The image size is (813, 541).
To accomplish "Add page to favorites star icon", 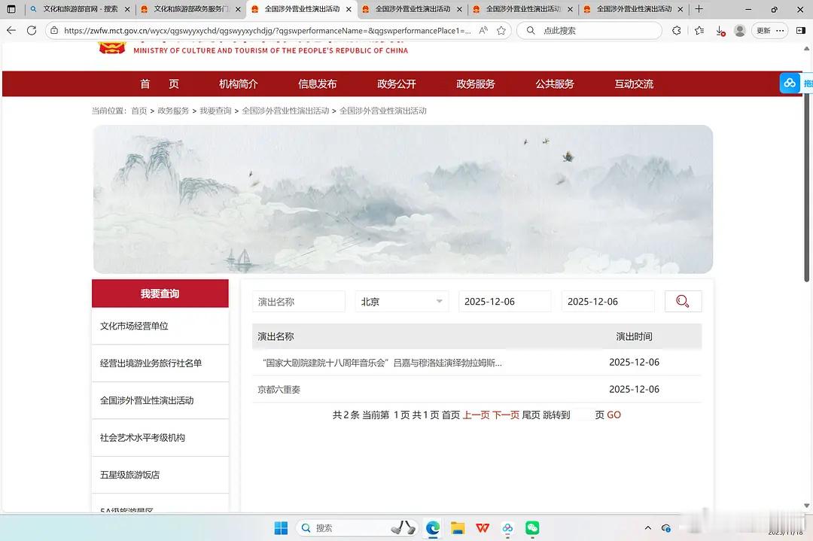I will point(501,31).
